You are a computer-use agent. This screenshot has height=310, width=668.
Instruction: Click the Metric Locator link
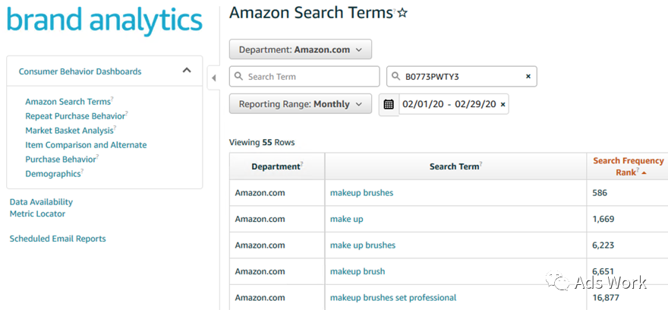tap(37, 214)
